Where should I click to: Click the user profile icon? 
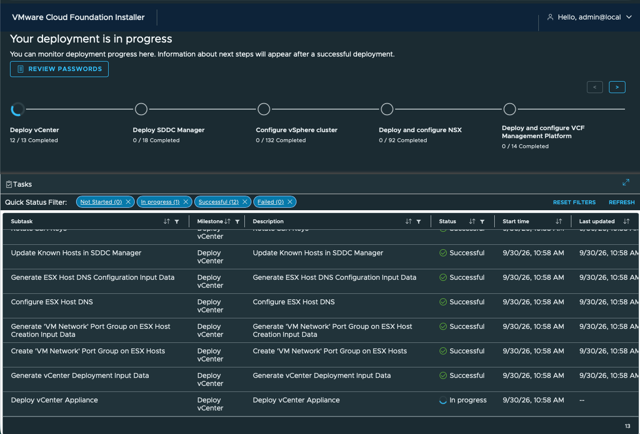point(550,17)
